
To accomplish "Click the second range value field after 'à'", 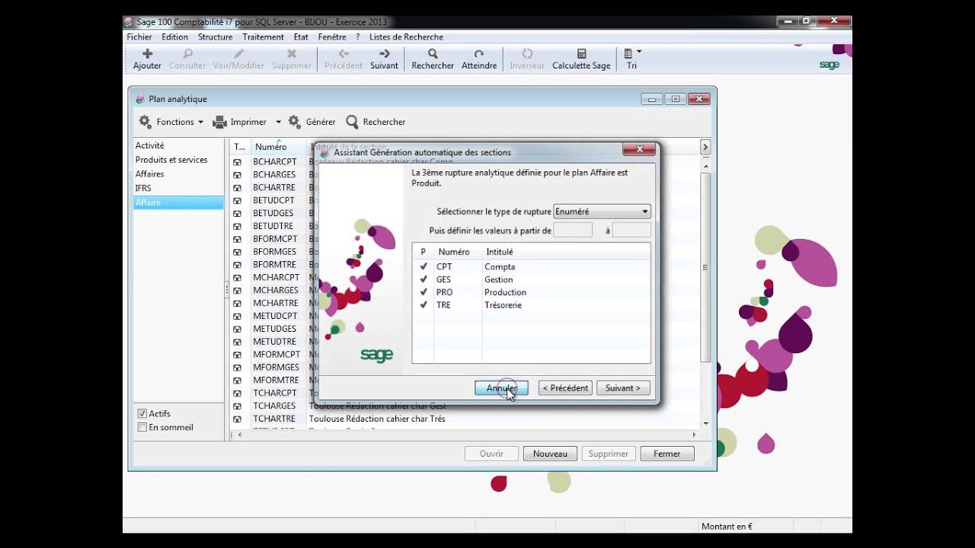I will pos(631,230).
